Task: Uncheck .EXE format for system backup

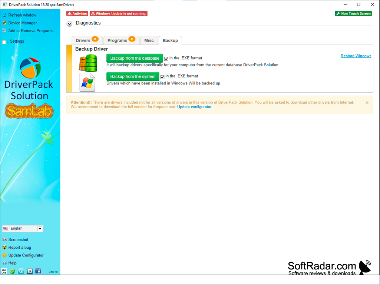Action: 162,77
